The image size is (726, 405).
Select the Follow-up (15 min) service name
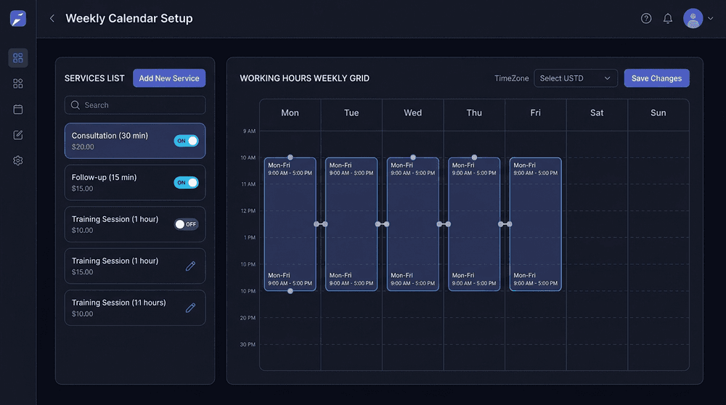coord(104,177)
